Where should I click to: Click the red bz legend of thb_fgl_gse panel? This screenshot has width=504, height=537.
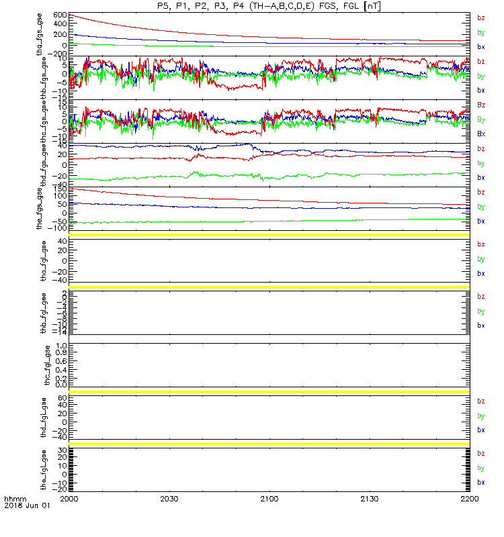tap(481, 297)
